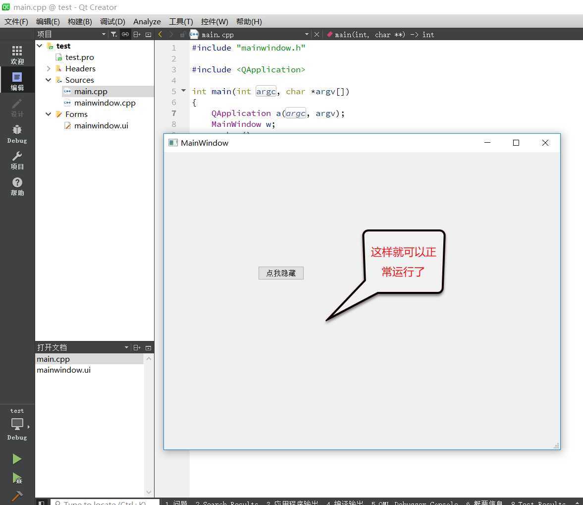Image resolution: width=583 pixels, height=505 pixels.
Task: Click the MainWindow resize grip corner
Action: 556,446
